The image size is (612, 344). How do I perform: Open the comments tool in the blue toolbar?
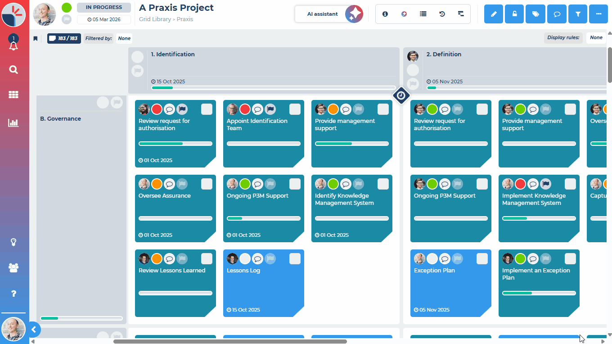557,14
